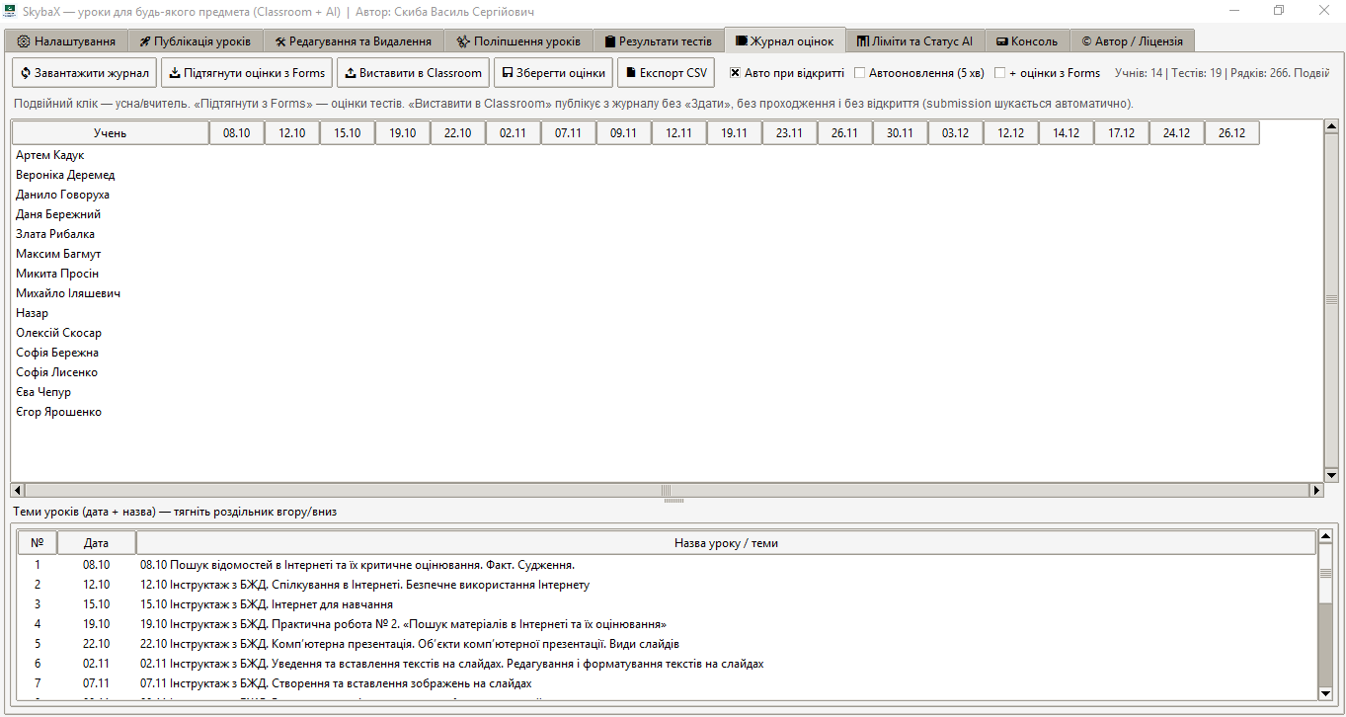Click the lesson topics list vertical scrollbar
Image resolution: width=1346 pixels, height=717 pixels.
coord(1326,613)
